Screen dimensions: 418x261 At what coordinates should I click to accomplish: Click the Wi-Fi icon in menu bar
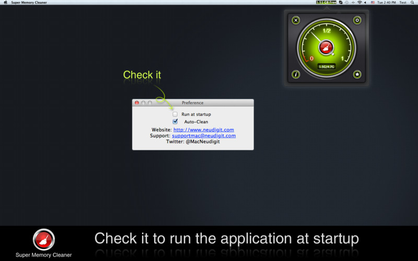359,3
